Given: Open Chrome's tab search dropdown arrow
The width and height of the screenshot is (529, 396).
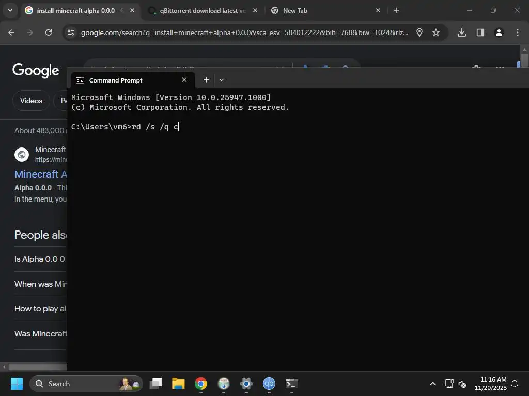Looking at the screenshot, I should click(x=10, y=10).
